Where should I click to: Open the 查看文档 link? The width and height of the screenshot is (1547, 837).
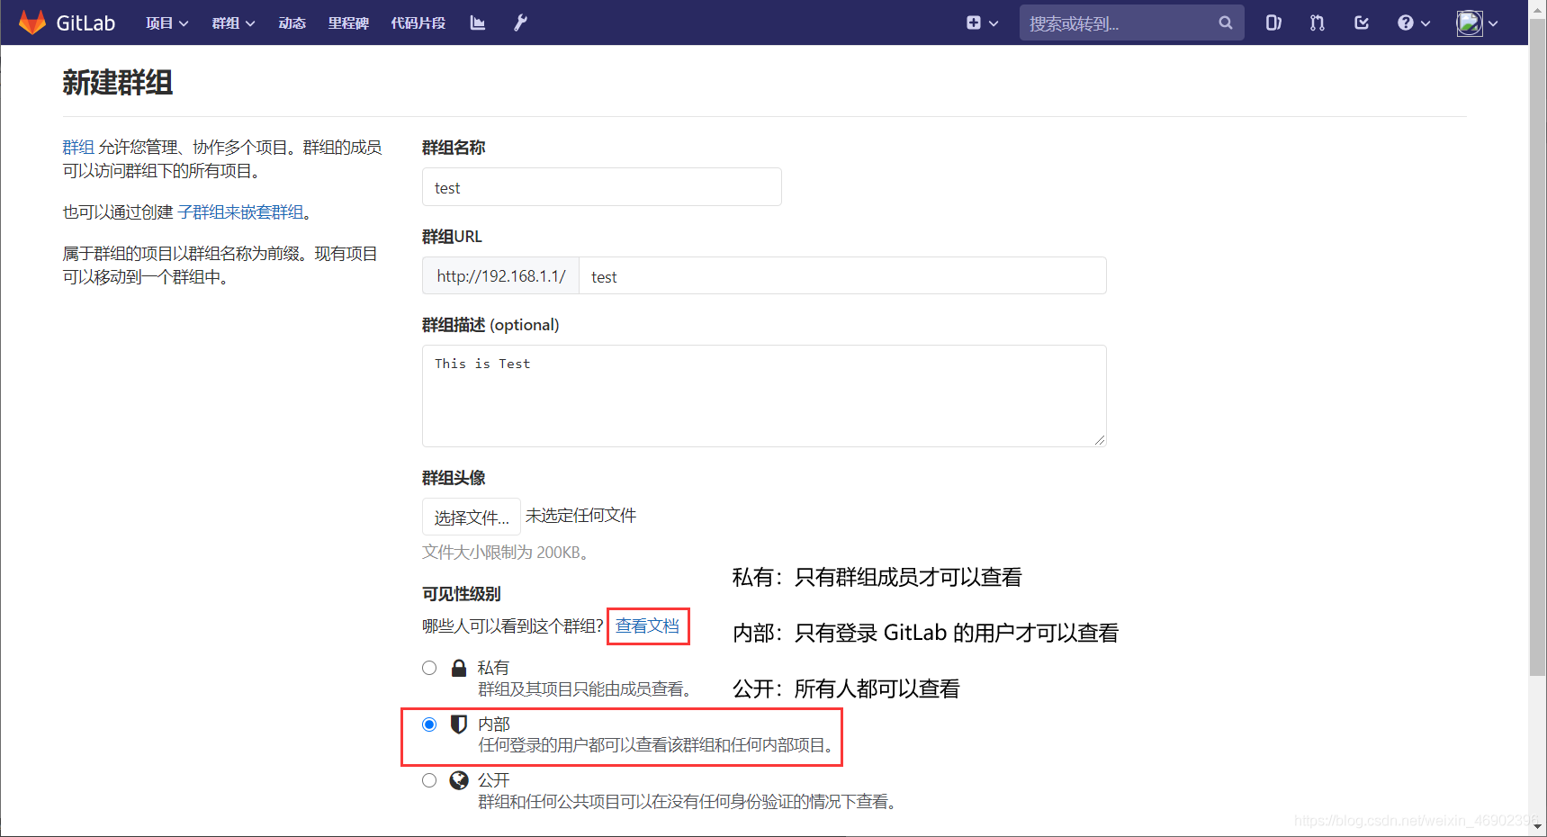[647, 625]
